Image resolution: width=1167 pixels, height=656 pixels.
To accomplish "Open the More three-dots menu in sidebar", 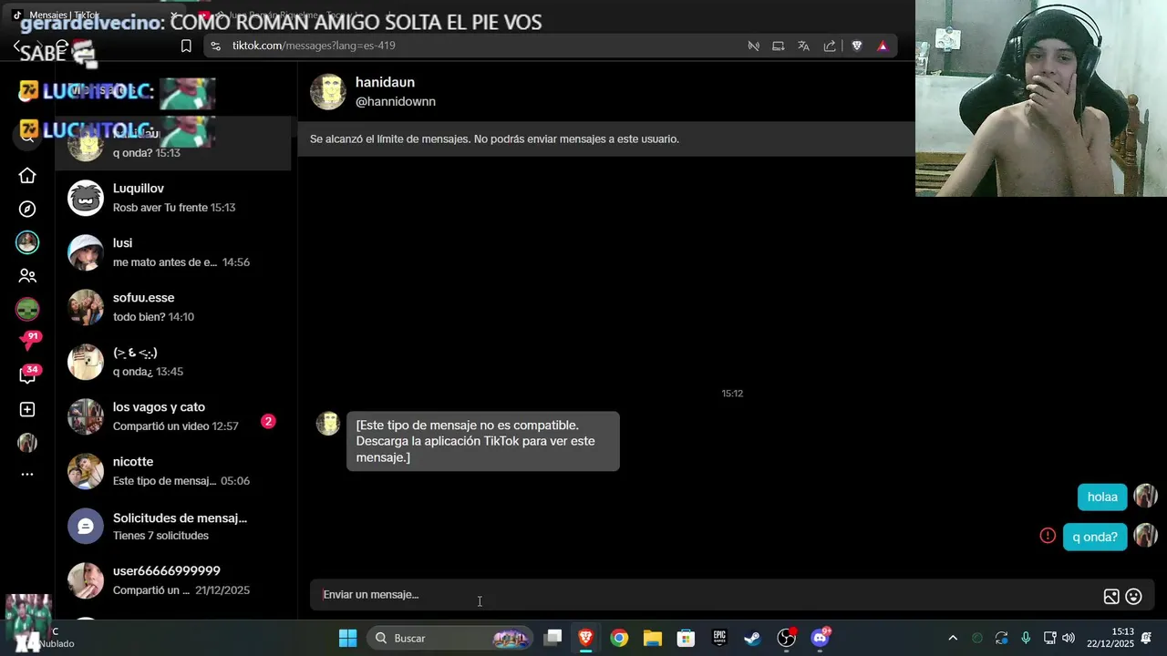I will 27,474.
